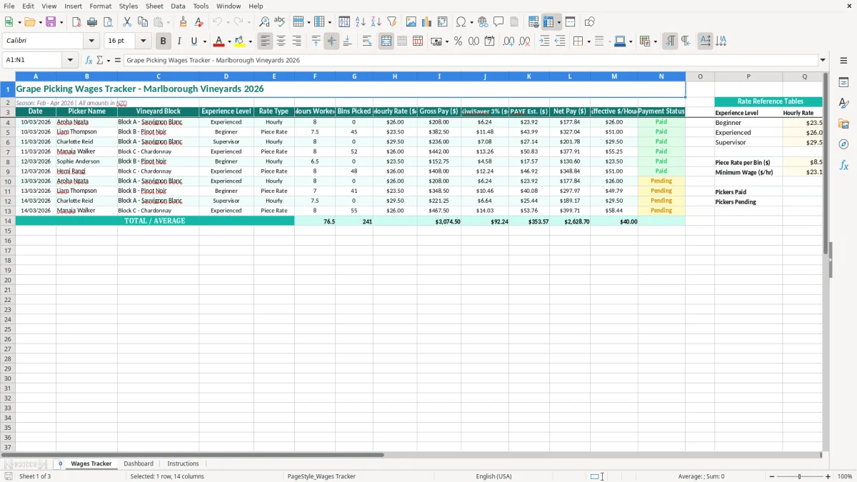857x482 pixels.
Task: Clone formatting with the paintbrush icon
Action: click(184, 22)
